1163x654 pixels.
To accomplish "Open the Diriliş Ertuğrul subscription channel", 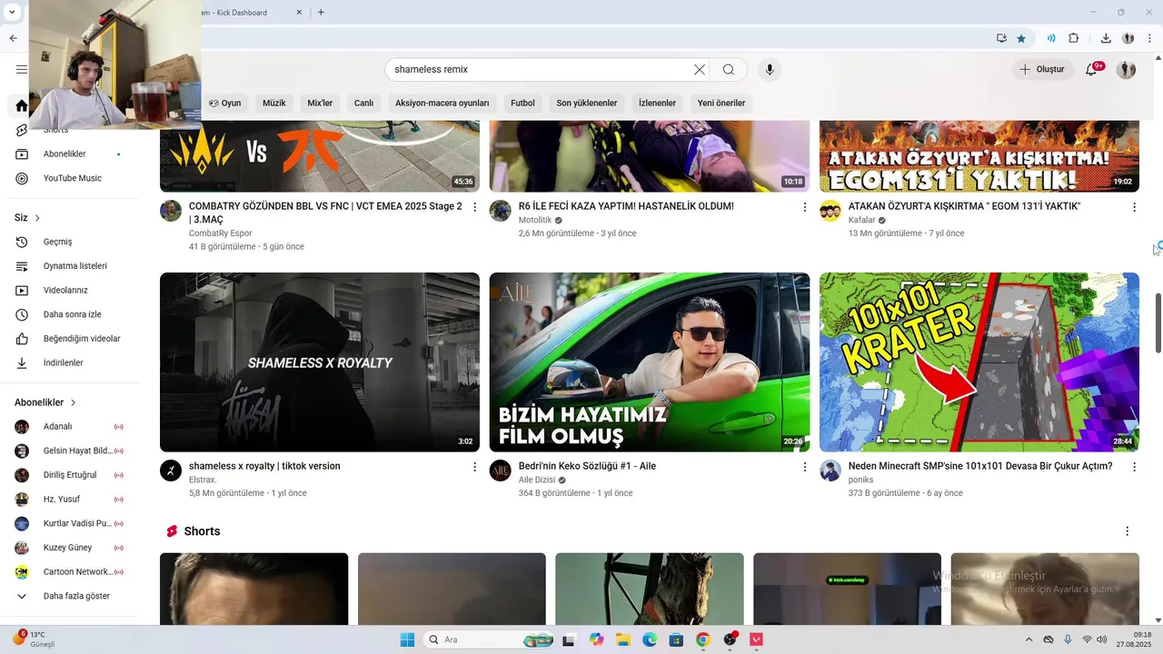I will coord(69,475).
